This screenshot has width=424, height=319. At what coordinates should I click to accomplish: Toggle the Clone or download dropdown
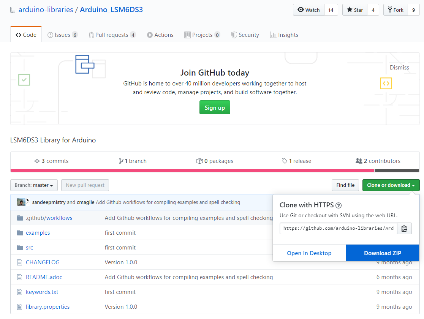[391, 185]
